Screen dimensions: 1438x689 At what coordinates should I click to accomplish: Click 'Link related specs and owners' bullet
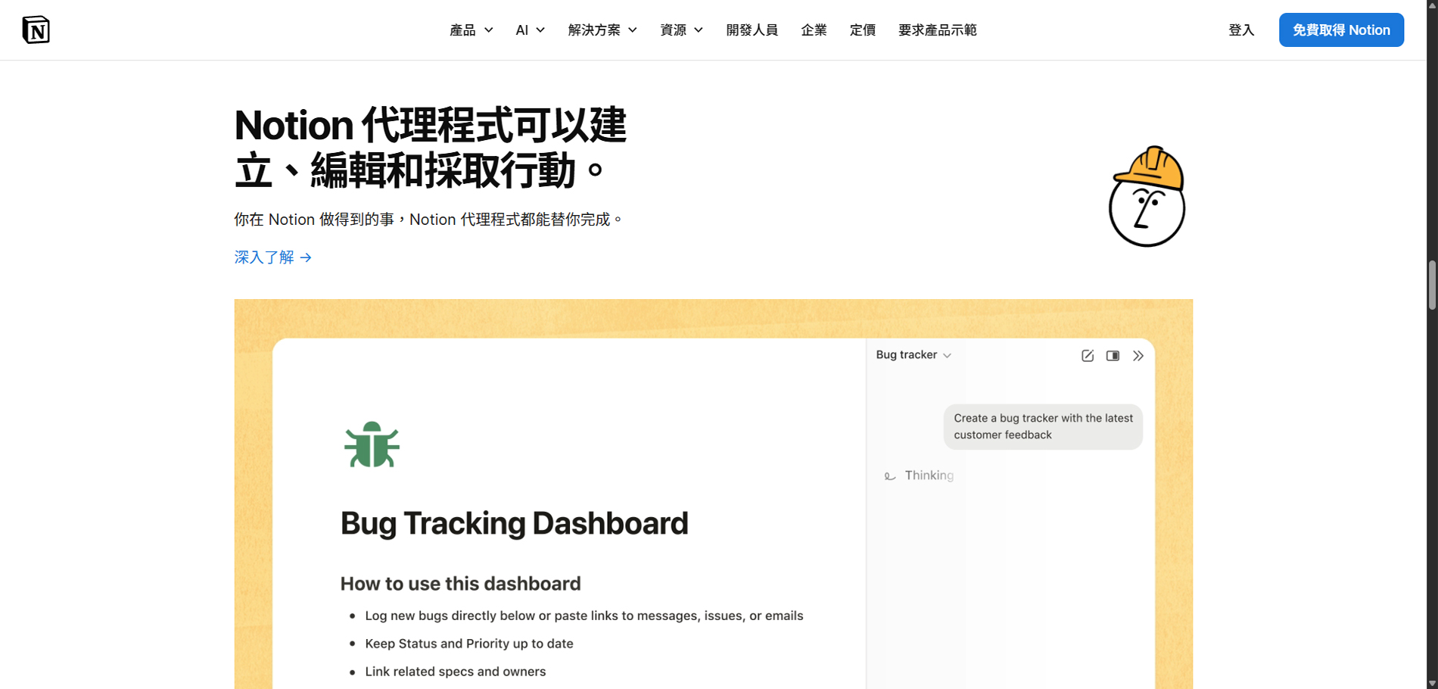(455, 672)
